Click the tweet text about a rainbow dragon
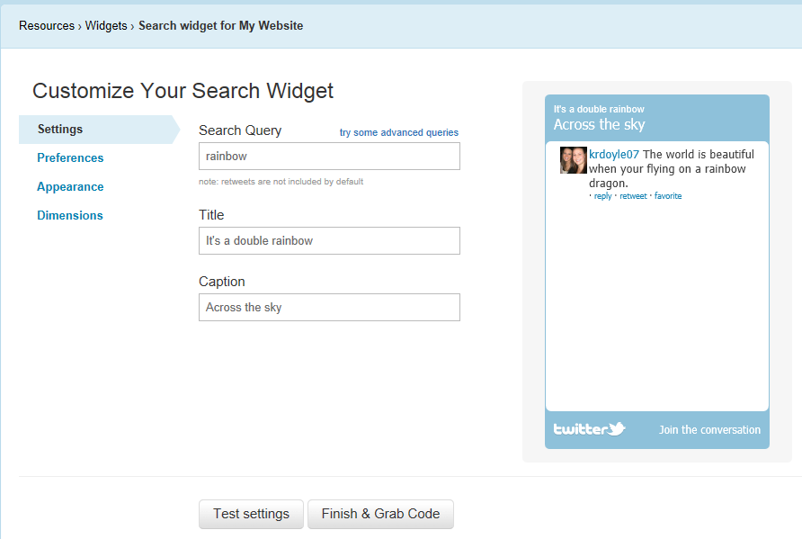Viewport: 802px width, 539px height. pyautogui.click(x=671, y=169)
